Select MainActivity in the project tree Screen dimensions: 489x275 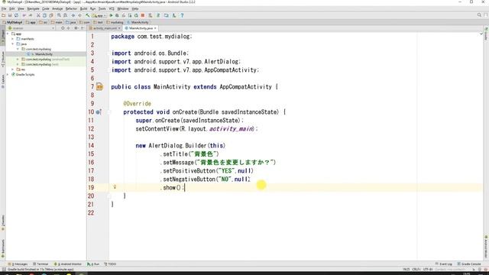tap(44, 54)
